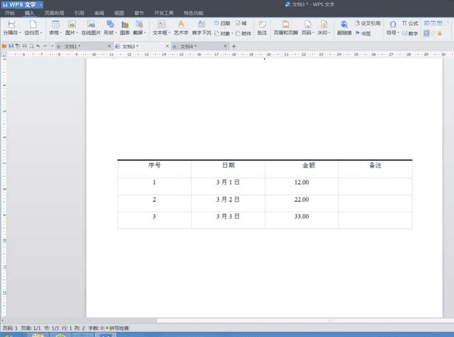Viewport: 454px width, 337px height.
Task: Click the 备注 header cell
Action: (x=375, y=169)
